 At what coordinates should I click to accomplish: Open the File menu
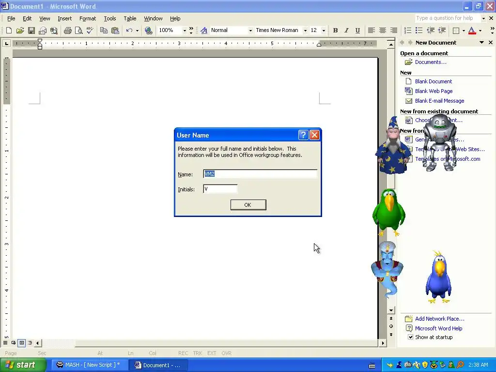[11, 18]
